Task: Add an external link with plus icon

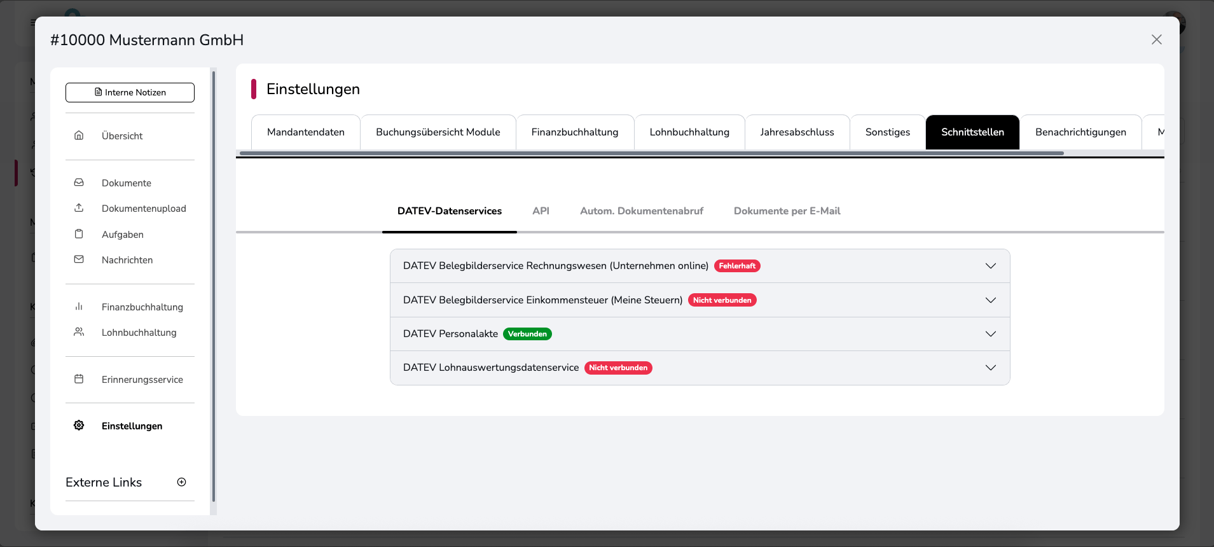Action: 182,482
